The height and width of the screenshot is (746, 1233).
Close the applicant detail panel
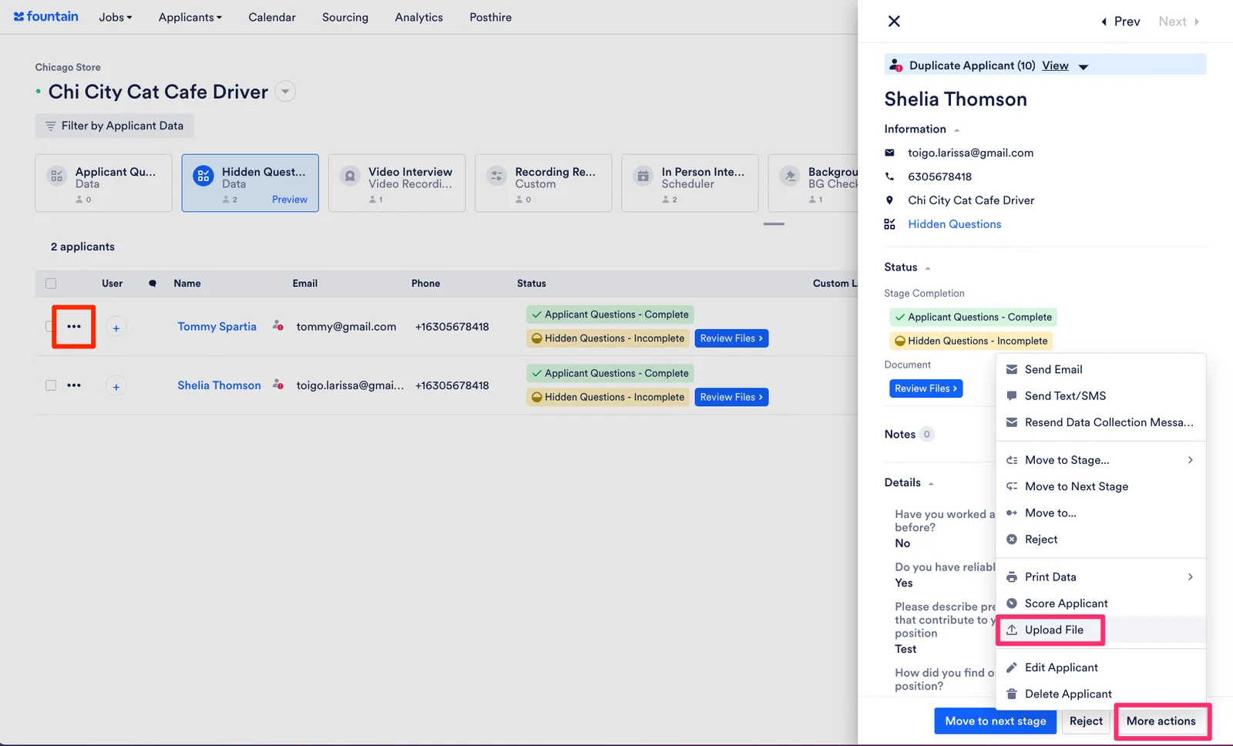[894, 21]
